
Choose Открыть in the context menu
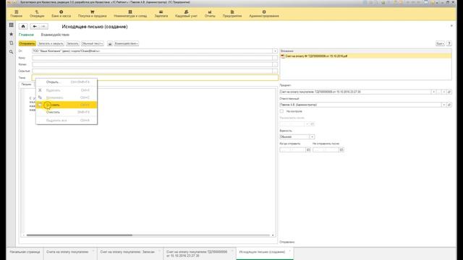pyautogui.click(x=67, y=82)
